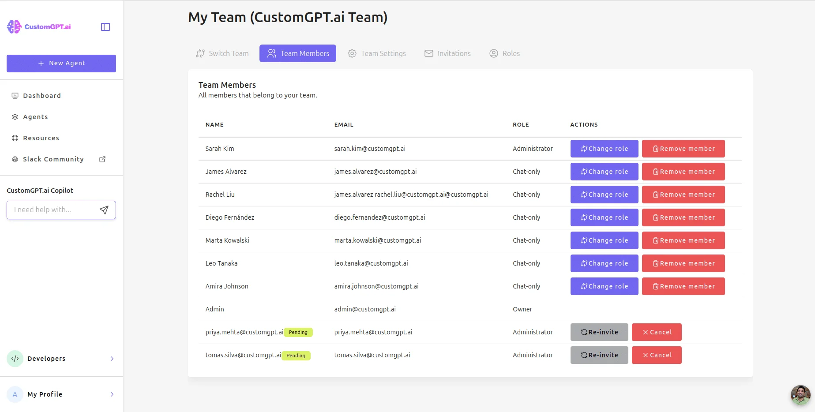Click the Team Settings gear icon
This screenshot has height=412, width=815.
tap(352, 53)
